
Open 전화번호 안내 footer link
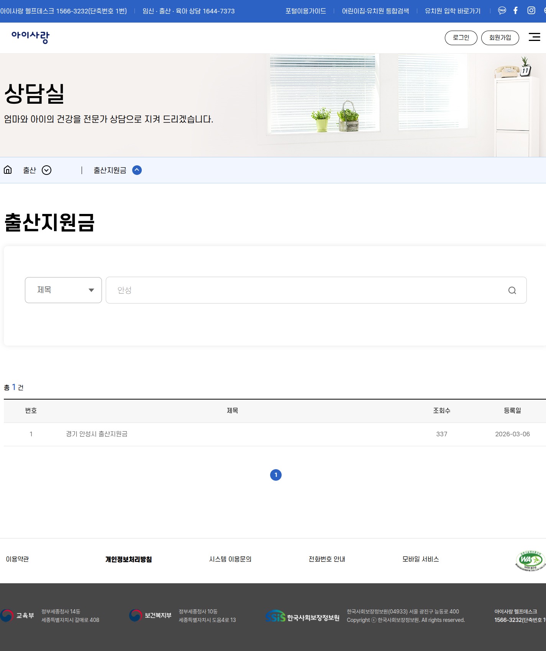pyautogui.click(x=327, y=559)
